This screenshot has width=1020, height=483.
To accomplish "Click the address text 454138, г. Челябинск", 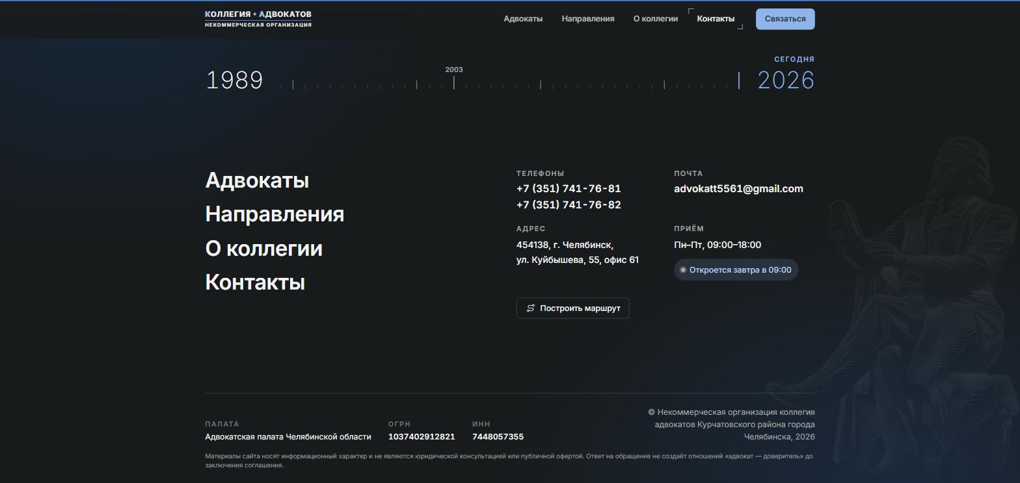I will click(565, 245).
